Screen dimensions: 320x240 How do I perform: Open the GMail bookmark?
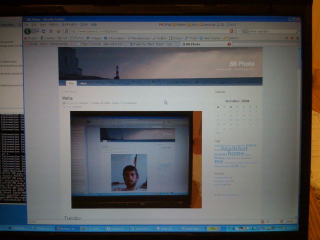click(x=165, y=24)
